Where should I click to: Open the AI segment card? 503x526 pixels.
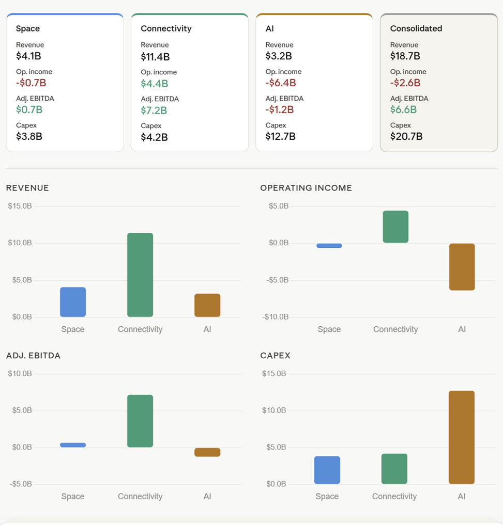click(314, 83)
